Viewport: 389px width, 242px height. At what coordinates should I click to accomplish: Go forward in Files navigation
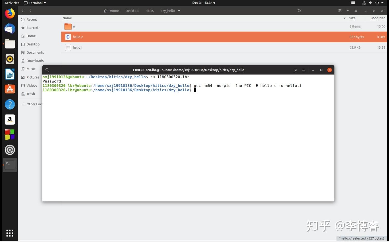tap(30, 11)
